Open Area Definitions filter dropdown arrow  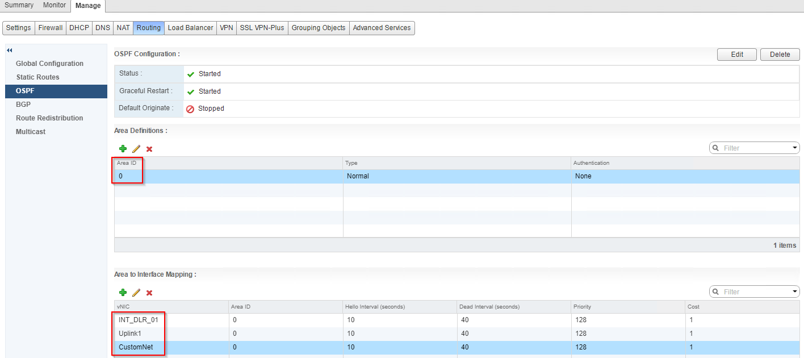click(794, 148)
